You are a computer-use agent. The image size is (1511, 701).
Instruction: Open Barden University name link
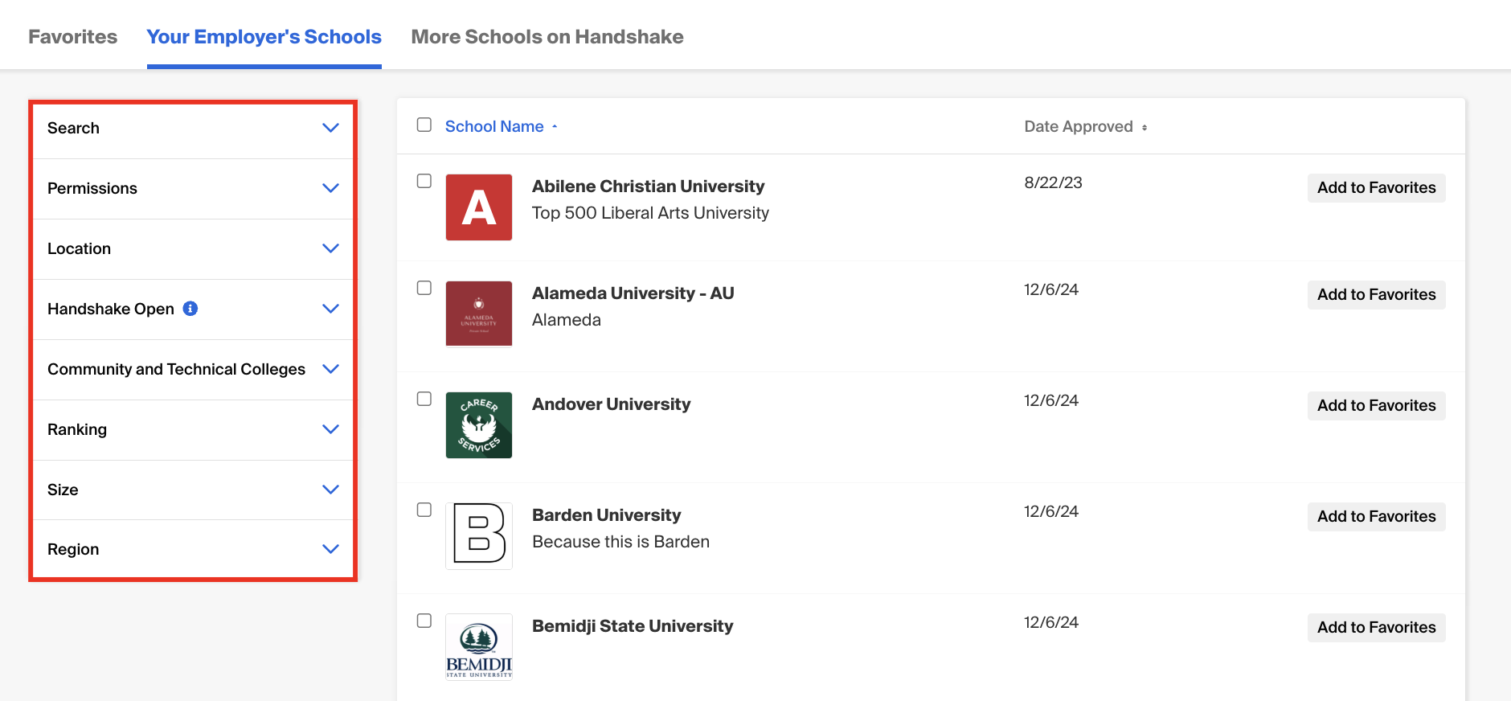(x=606, y=515)
